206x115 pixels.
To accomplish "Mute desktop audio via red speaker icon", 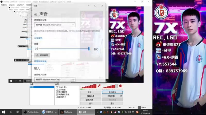I will tap(121, 86).
